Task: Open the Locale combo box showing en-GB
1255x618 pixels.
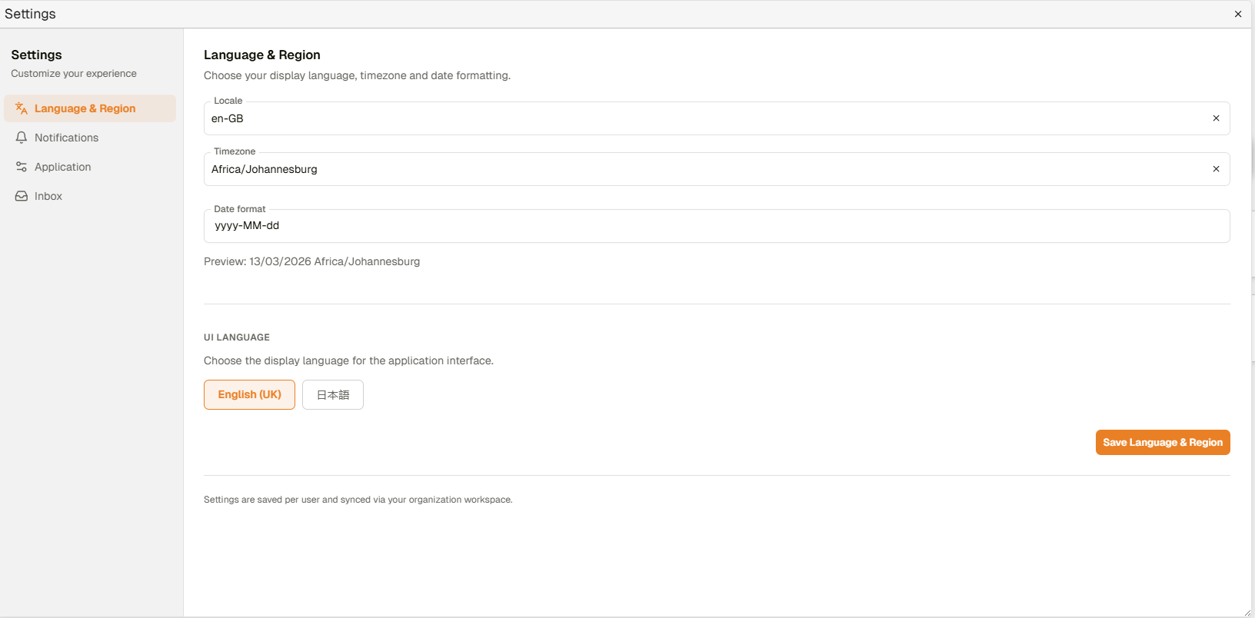Action: click(x=692, y=118)
